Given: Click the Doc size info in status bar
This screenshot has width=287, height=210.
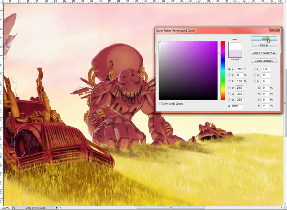Looking at the screenshot, I should tap(36, 208).
